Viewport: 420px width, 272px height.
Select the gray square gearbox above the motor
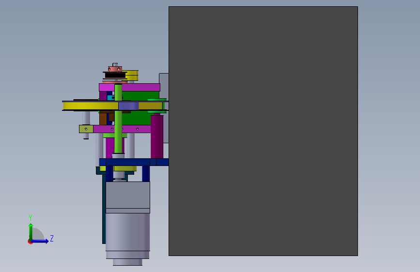click(128, 195)
